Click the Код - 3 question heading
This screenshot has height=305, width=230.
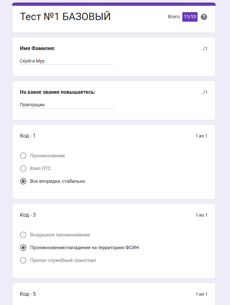[28, 215]
